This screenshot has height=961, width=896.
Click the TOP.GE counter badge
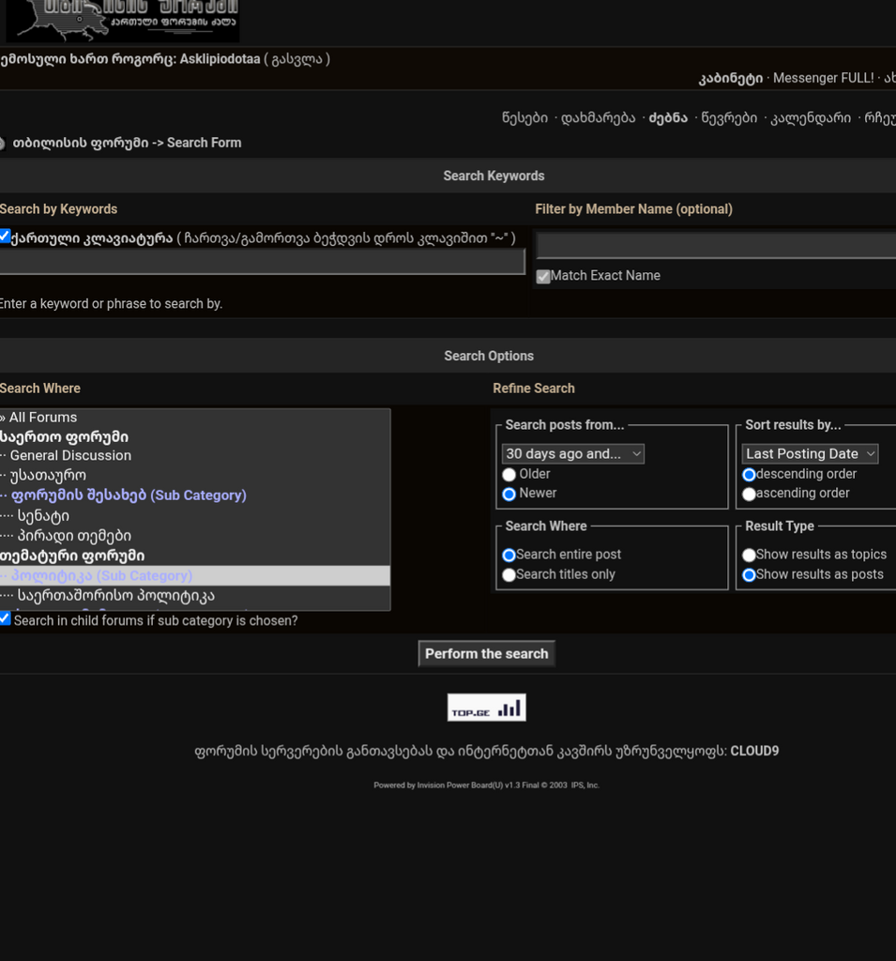tap(486, 707)
